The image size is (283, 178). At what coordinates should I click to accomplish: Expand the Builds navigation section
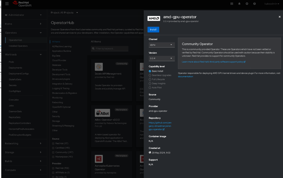pos(24,161)
